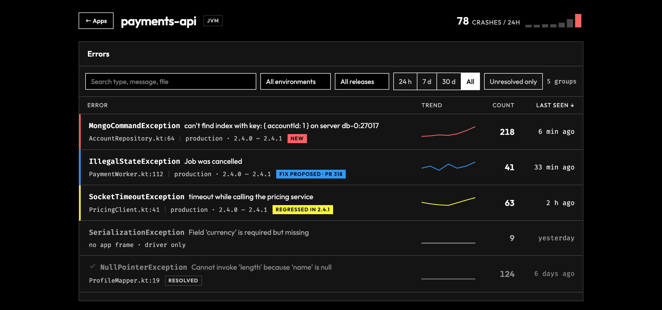
Task: Click the Errors panel heading
Action: [98, 54]
